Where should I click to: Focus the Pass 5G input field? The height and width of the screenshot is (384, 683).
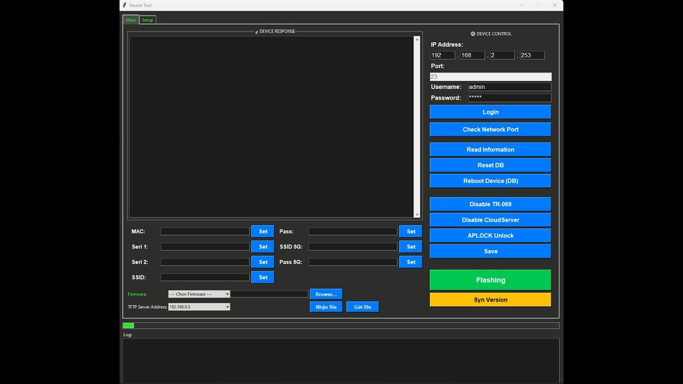[353, 262]
